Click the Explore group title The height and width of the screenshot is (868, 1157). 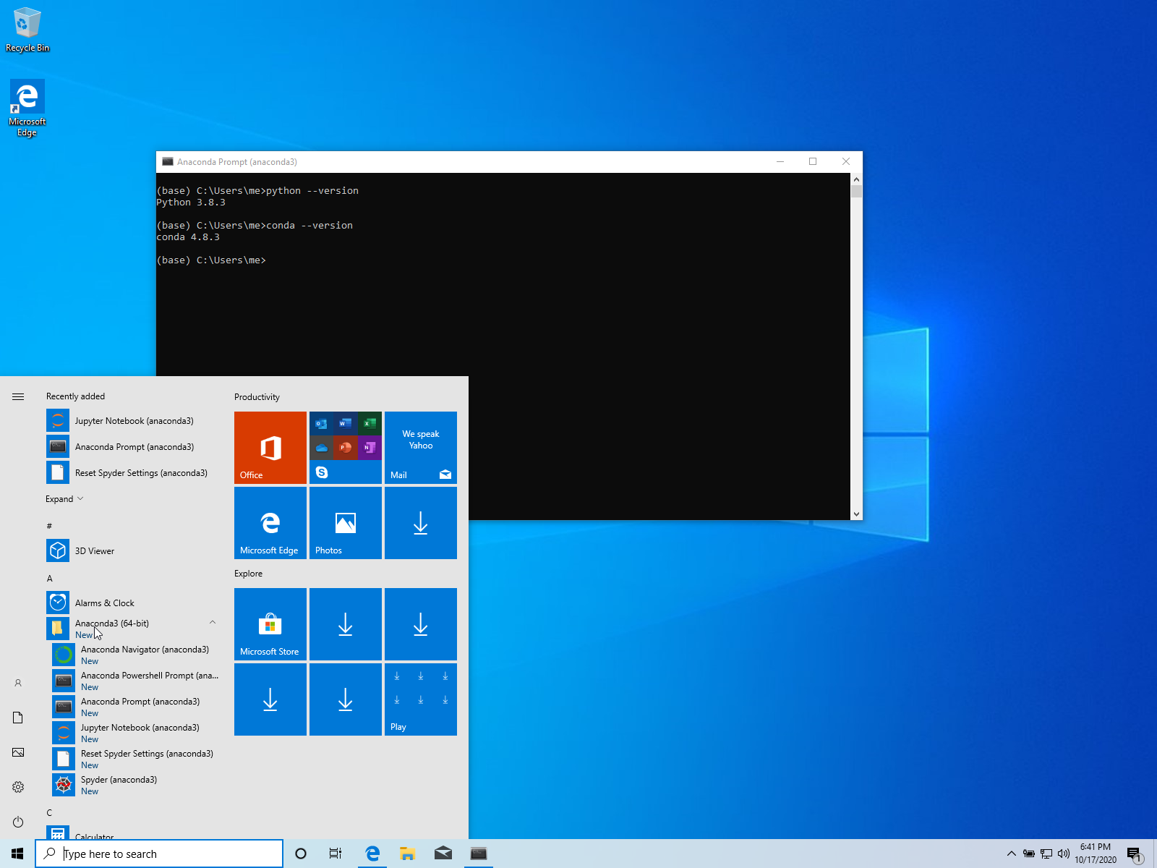pos(248,574)
